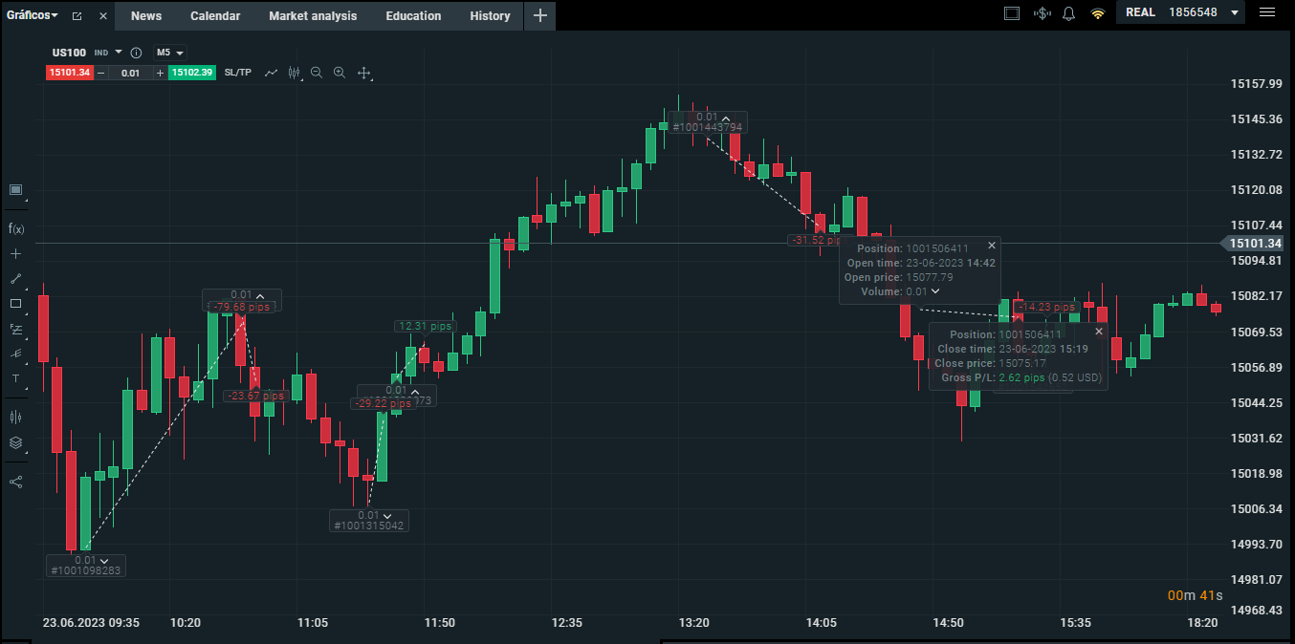
Task: Click the candlestick icon in left sidebar
Action: pyautogui.click(x=15, y=417)
